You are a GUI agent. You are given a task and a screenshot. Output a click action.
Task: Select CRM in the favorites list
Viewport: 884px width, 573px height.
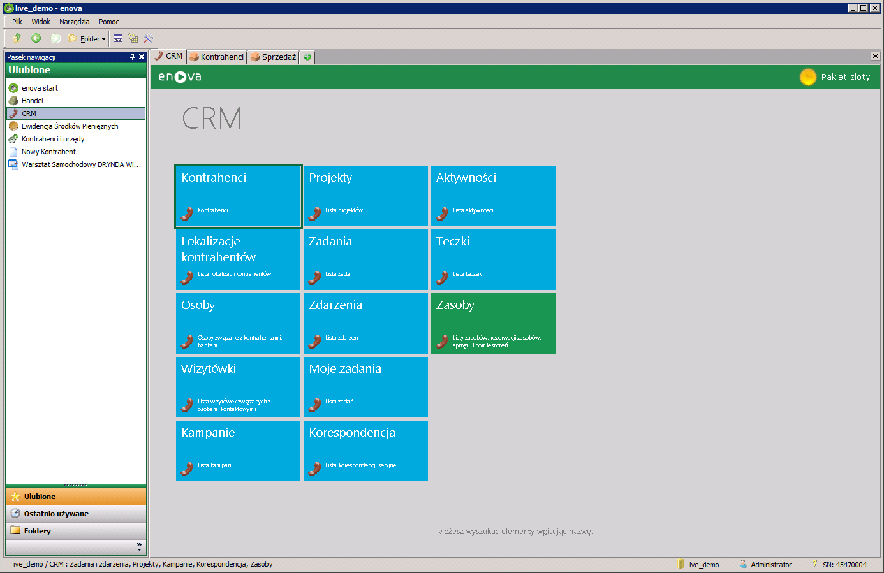point(76,113)
